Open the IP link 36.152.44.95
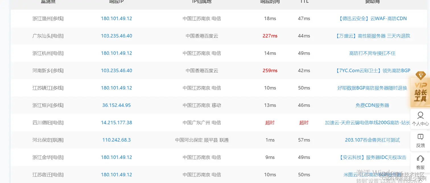This screenshot has height=183, width=430. [x=116, y=105]
